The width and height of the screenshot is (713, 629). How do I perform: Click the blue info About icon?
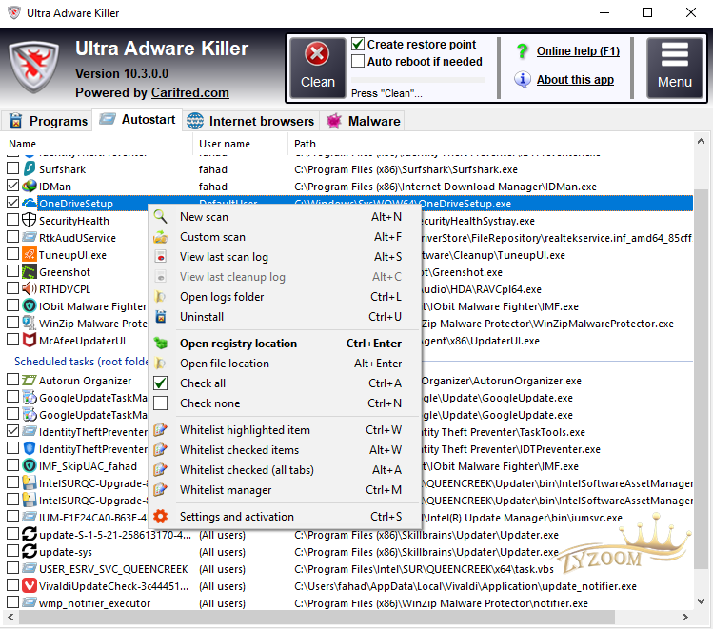pos(523,79)
